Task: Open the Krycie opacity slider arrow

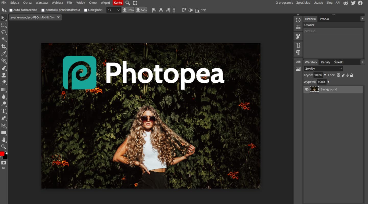Action: [325, 75]
